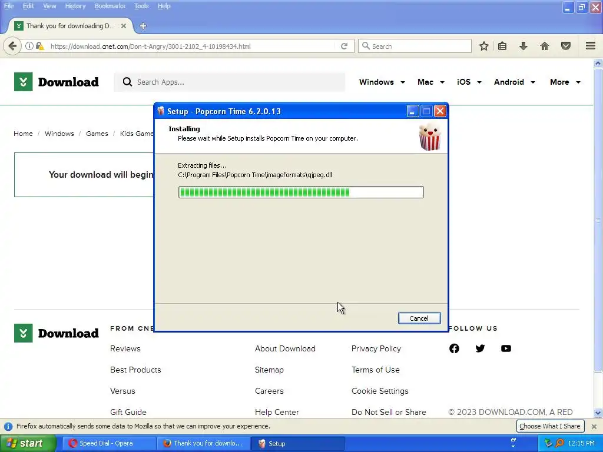Click the Firefox Search box
This screenshot has height=452, width=603.
(x=415, y=46)
